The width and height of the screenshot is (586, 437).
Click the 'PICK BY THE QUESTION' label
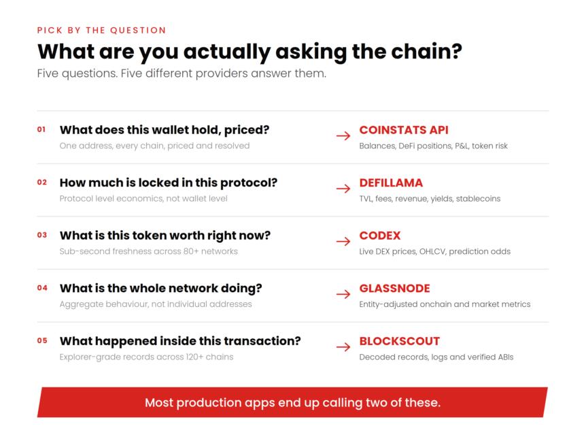click(x=102, y=31)
